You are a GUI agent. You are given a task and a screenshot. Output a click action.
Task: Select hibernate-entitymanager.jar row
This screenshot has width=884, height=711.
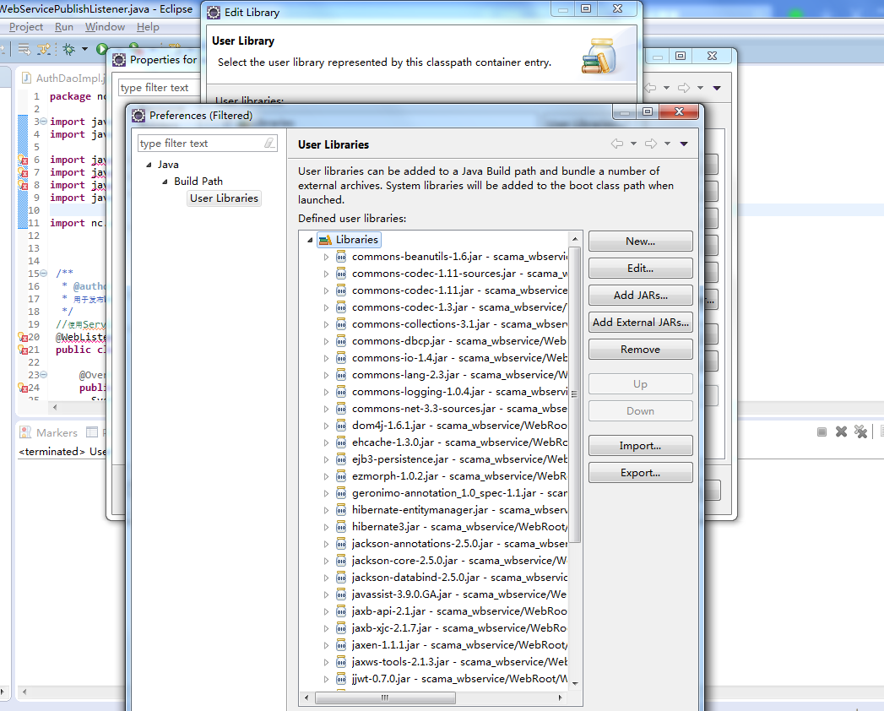point(459,510)
